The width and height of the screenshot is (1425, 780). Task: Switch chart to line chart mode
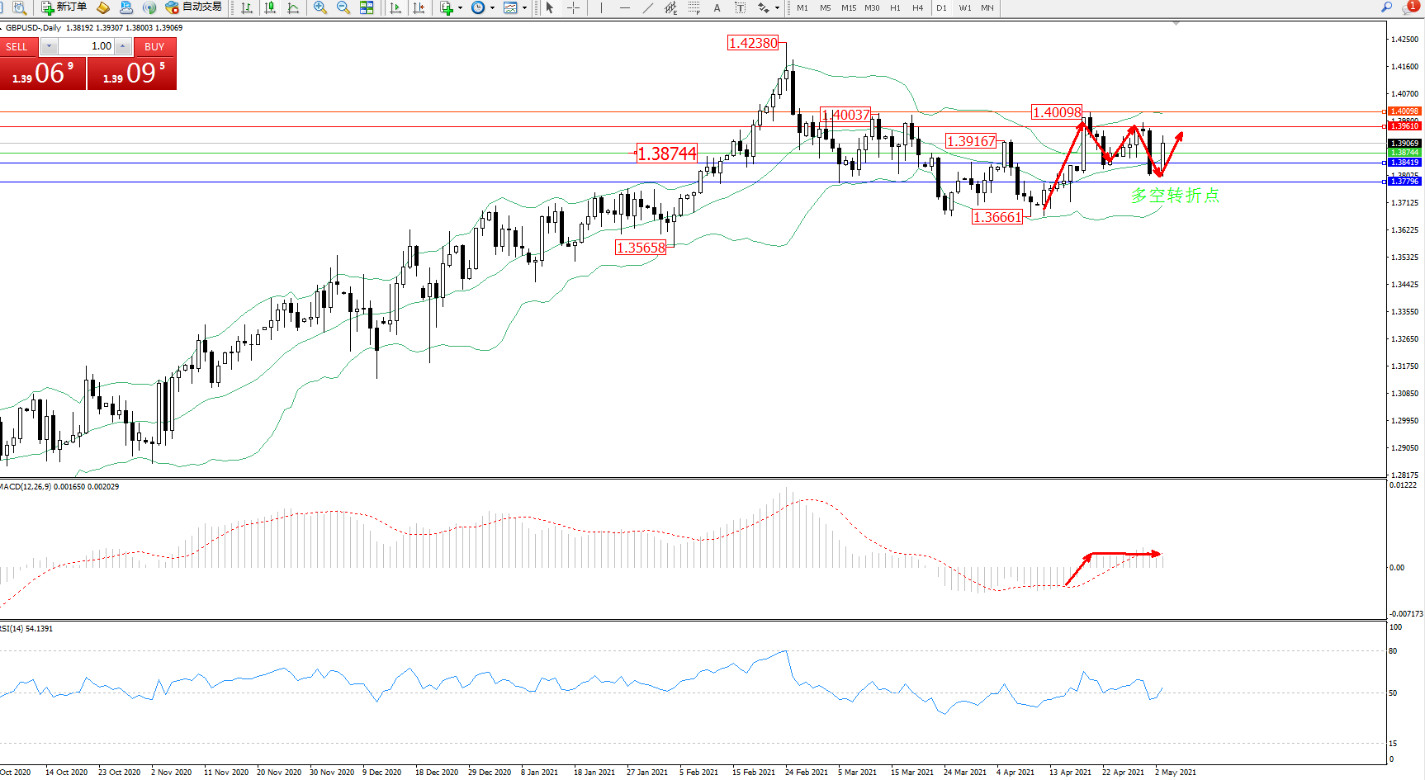293,7
